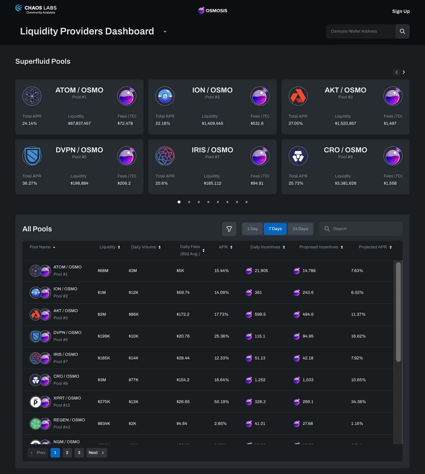Select second Superfluid Pools carousel dot

[189, 202]
